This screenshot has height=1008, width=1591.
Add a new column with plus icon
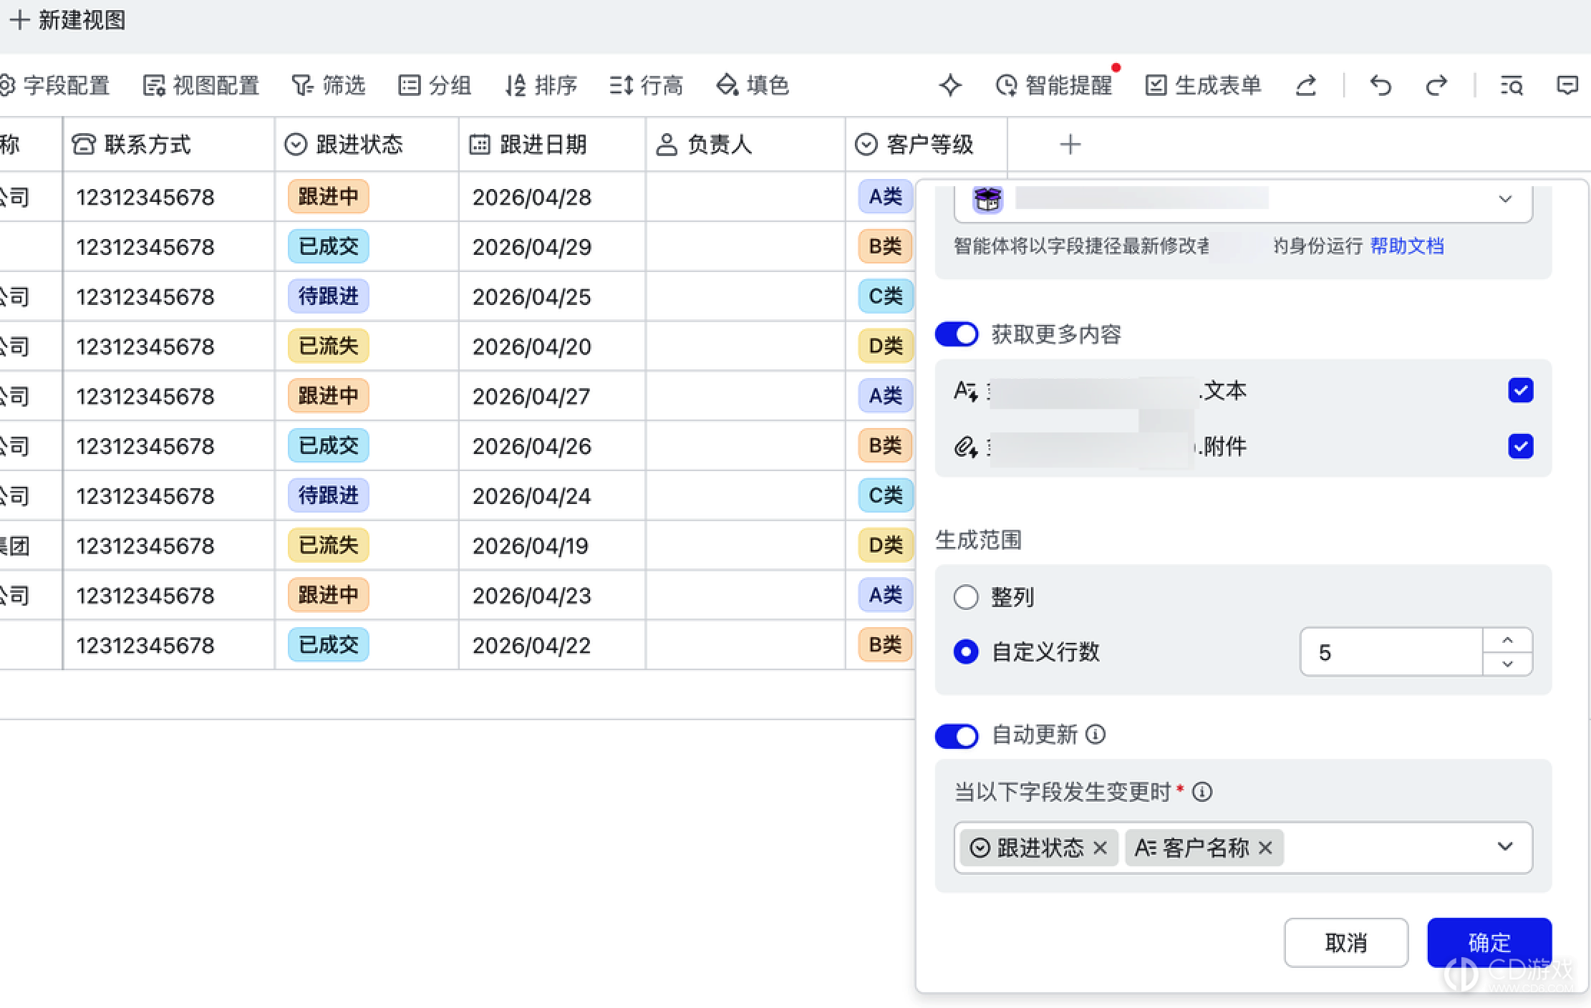[x=1070, y=145]
